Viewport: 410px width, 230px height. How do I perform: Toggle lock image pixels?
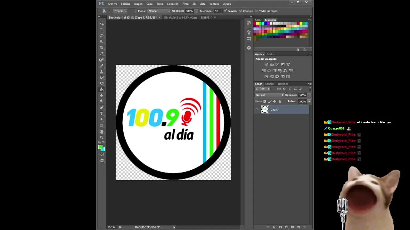tap(270, 102)
